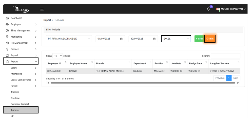Click the Time Management clock icon

[7, 31]
